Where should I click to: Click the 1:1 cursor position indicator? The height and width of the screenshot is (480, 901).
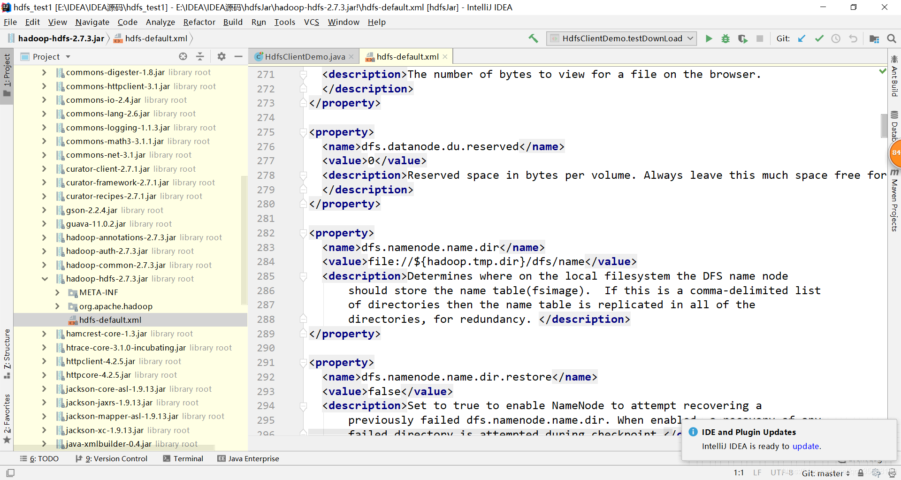click(739, 473)
